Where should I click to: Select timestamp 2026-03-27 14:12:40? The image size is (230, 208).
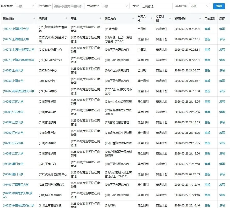click(x=187, y=185)
